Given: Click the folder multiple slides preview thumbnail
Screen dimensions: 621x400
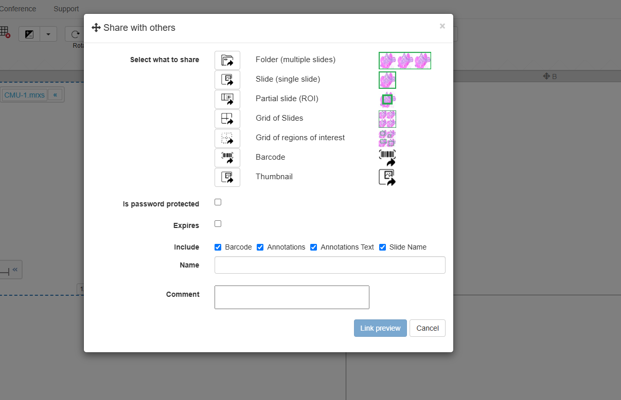Looking at the screenshot, I should tap(404, 61).
